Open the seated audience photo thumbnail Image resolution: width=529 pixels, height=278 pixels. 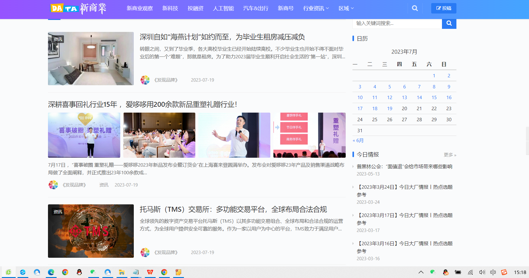coord(159,135)
